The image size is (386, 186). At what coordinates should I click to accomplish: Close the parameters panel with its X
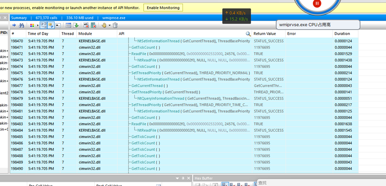point(189,178)
